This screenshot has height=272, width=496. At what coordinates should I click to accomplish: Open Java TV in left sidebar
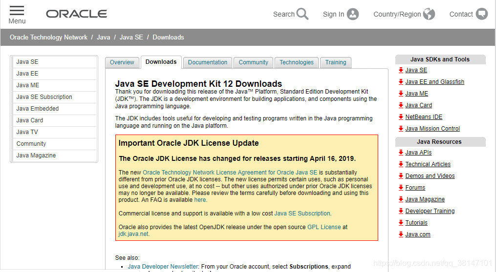coord(54,132)
